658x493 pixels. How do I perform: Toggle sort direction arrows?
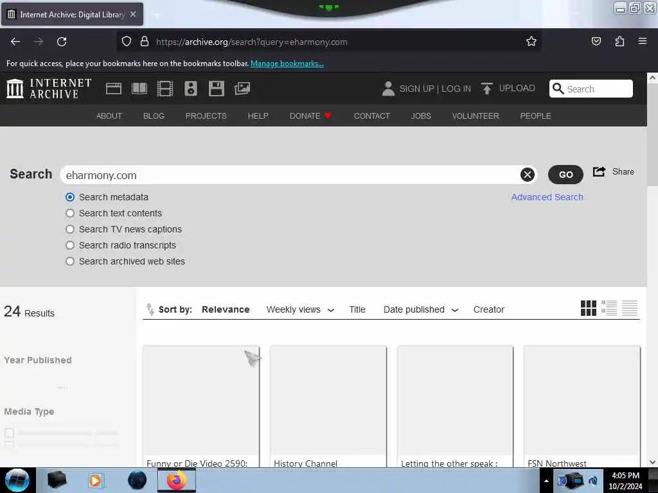(x=150, y=309)
